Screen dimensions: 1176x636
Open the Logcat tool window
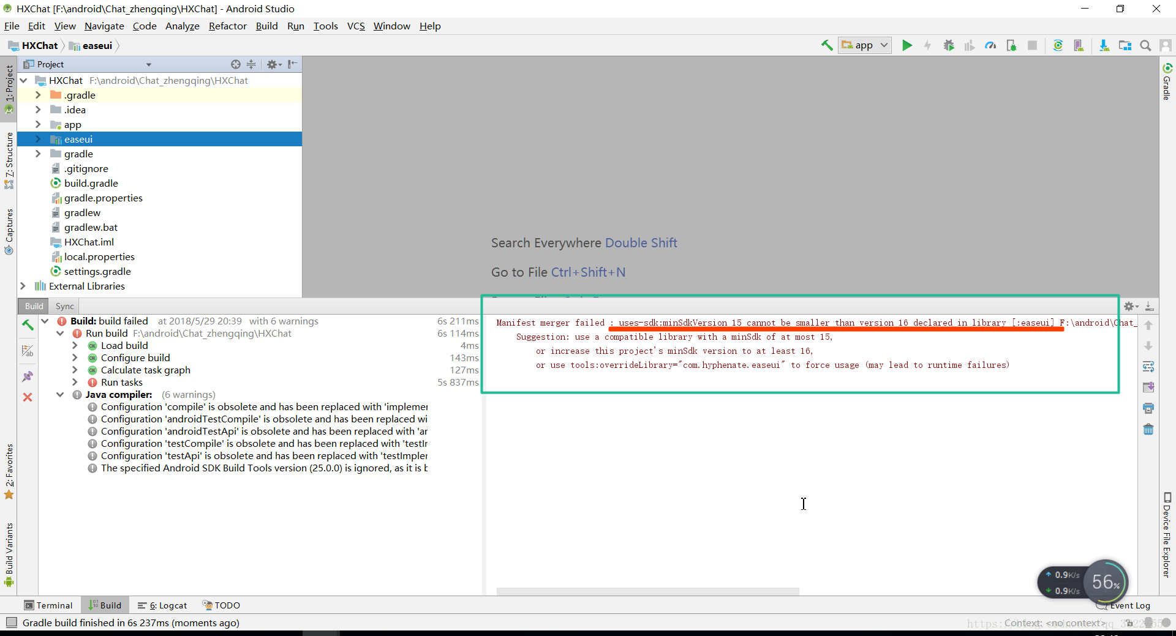tap(162, 605)
